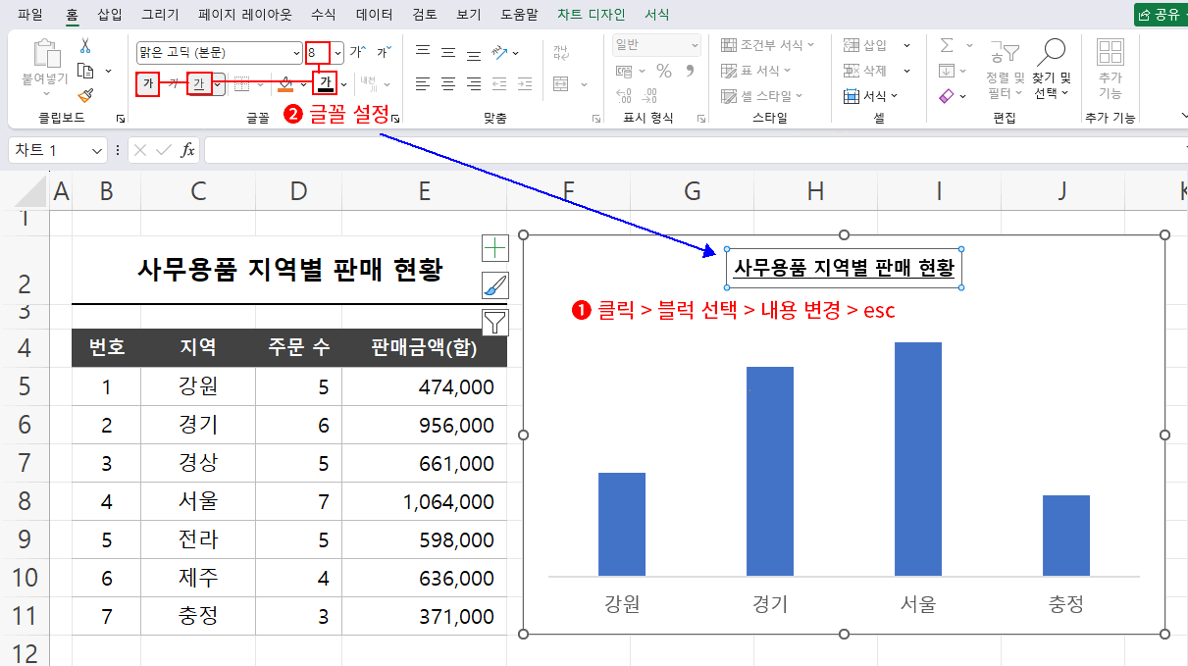Switch to the Insert (삽입) tab
This screenshot has width=1188, height=666.
pos(110,15)
